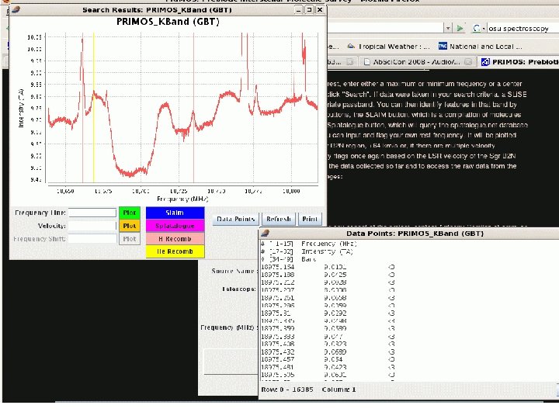Image resolution: width=559 pixels, height=419 pixels.
Task: Click the Telescope label on web form
Action: pos(239,289)
